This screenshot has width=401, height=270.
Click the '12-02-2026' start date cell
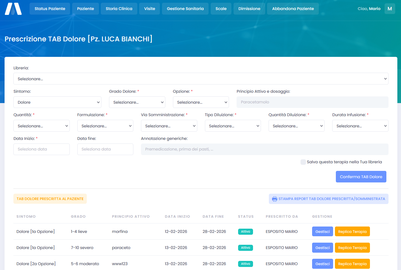(176, 232)
